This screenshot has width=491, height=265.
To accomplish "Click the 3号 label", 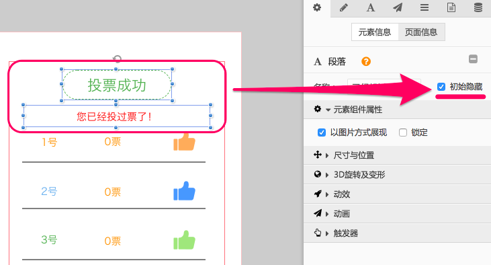I will coord(49,240).
